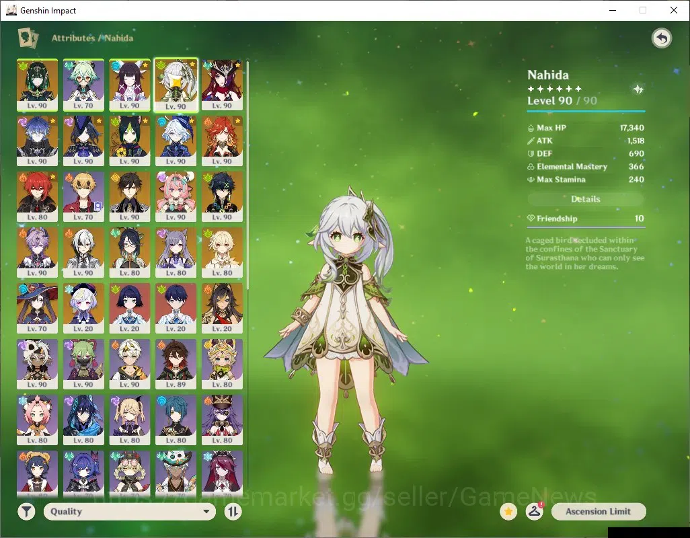Select Bennett portrait
This screenshot has height=538, width=690.
coord(130,364)
